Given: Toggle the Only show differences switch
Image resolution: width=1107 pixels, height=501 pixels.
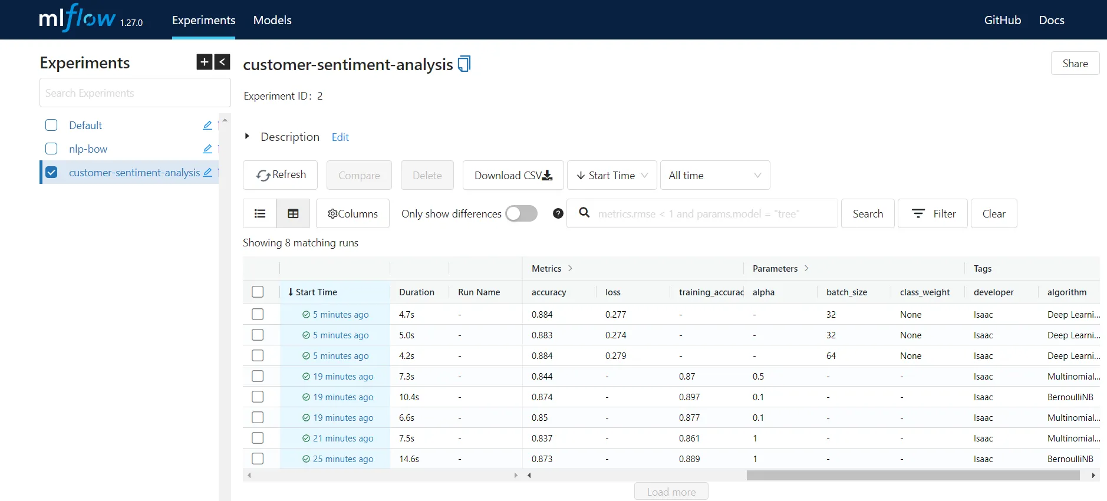Looking at the screenshot, I should pos(521,213).
